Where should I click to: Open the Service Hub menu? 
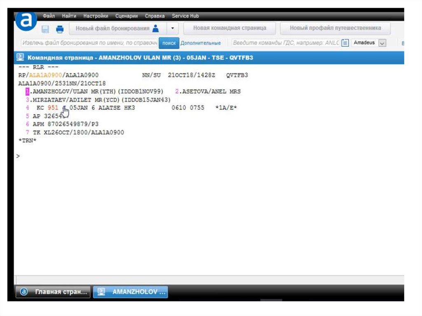click(185, 16)
